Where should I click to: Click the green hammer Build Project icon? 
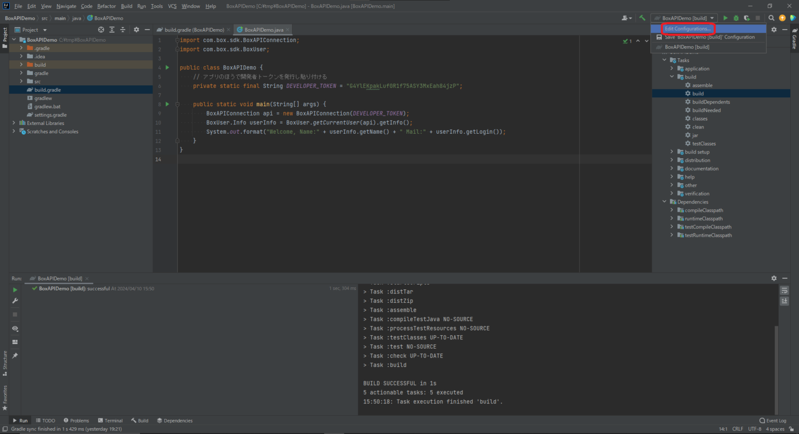pos(642,18)
